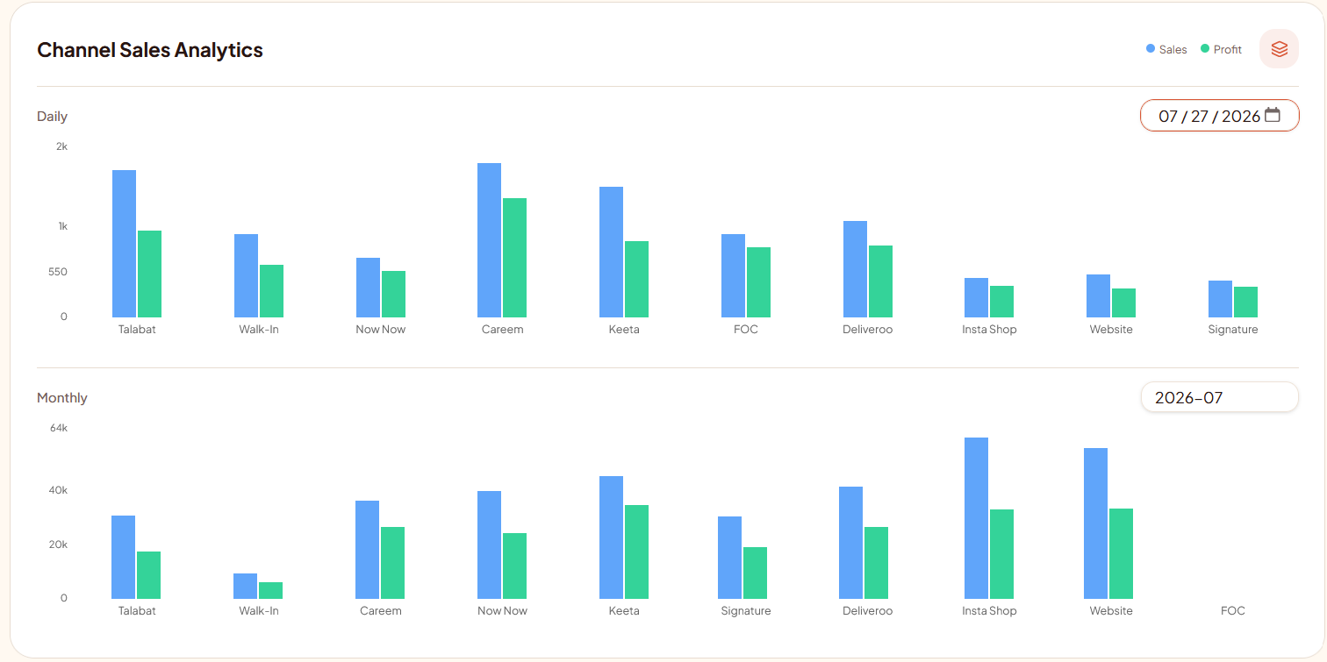1327x662 pixels.
Task: Click the Profit legend label text
Action: point(1228,50)
